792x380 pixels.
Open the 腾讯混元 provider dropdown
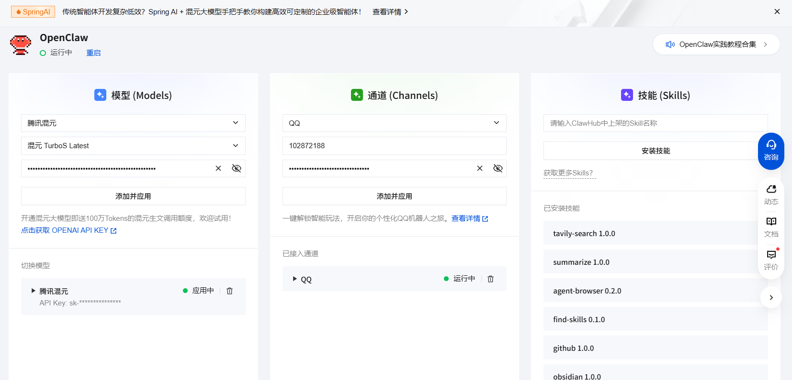[x=133, y=123]
